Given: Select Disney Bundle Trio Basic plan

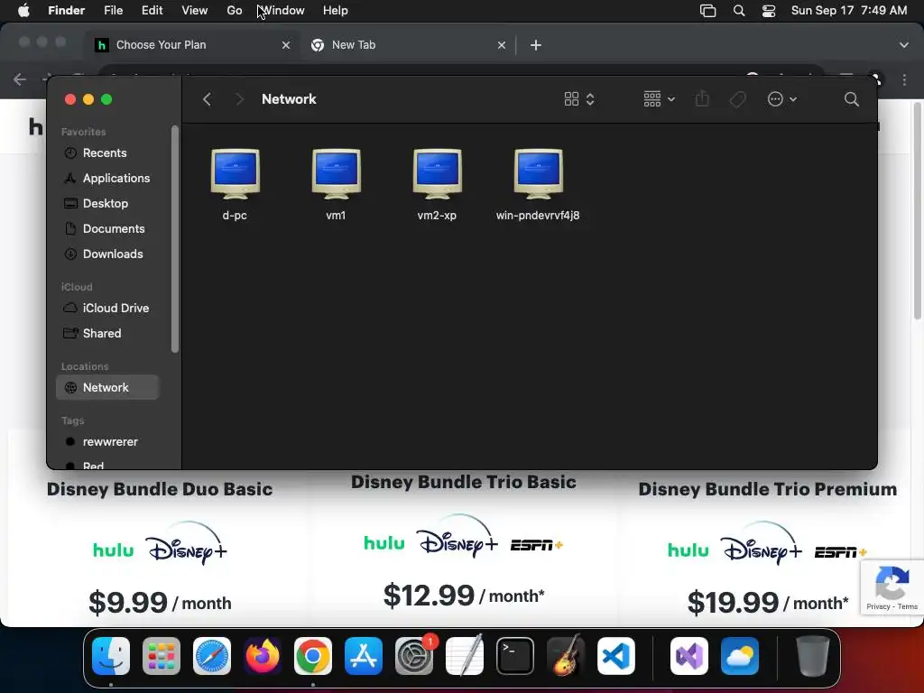Looking at the screenshot, I should [463, 482].
